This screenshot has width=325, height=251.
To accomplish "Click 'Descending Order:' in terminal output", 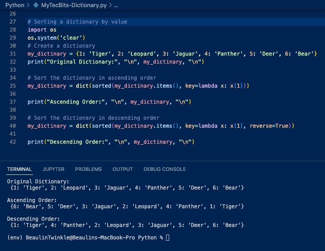I will coord(33,219).
